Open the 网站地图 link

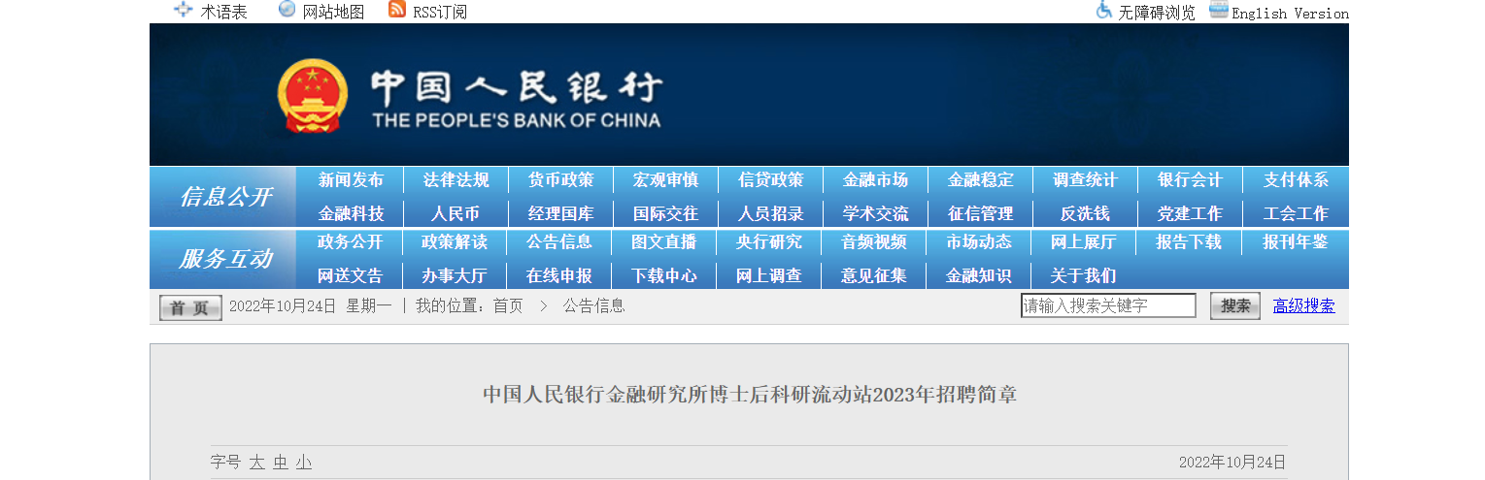click(333, 12)
